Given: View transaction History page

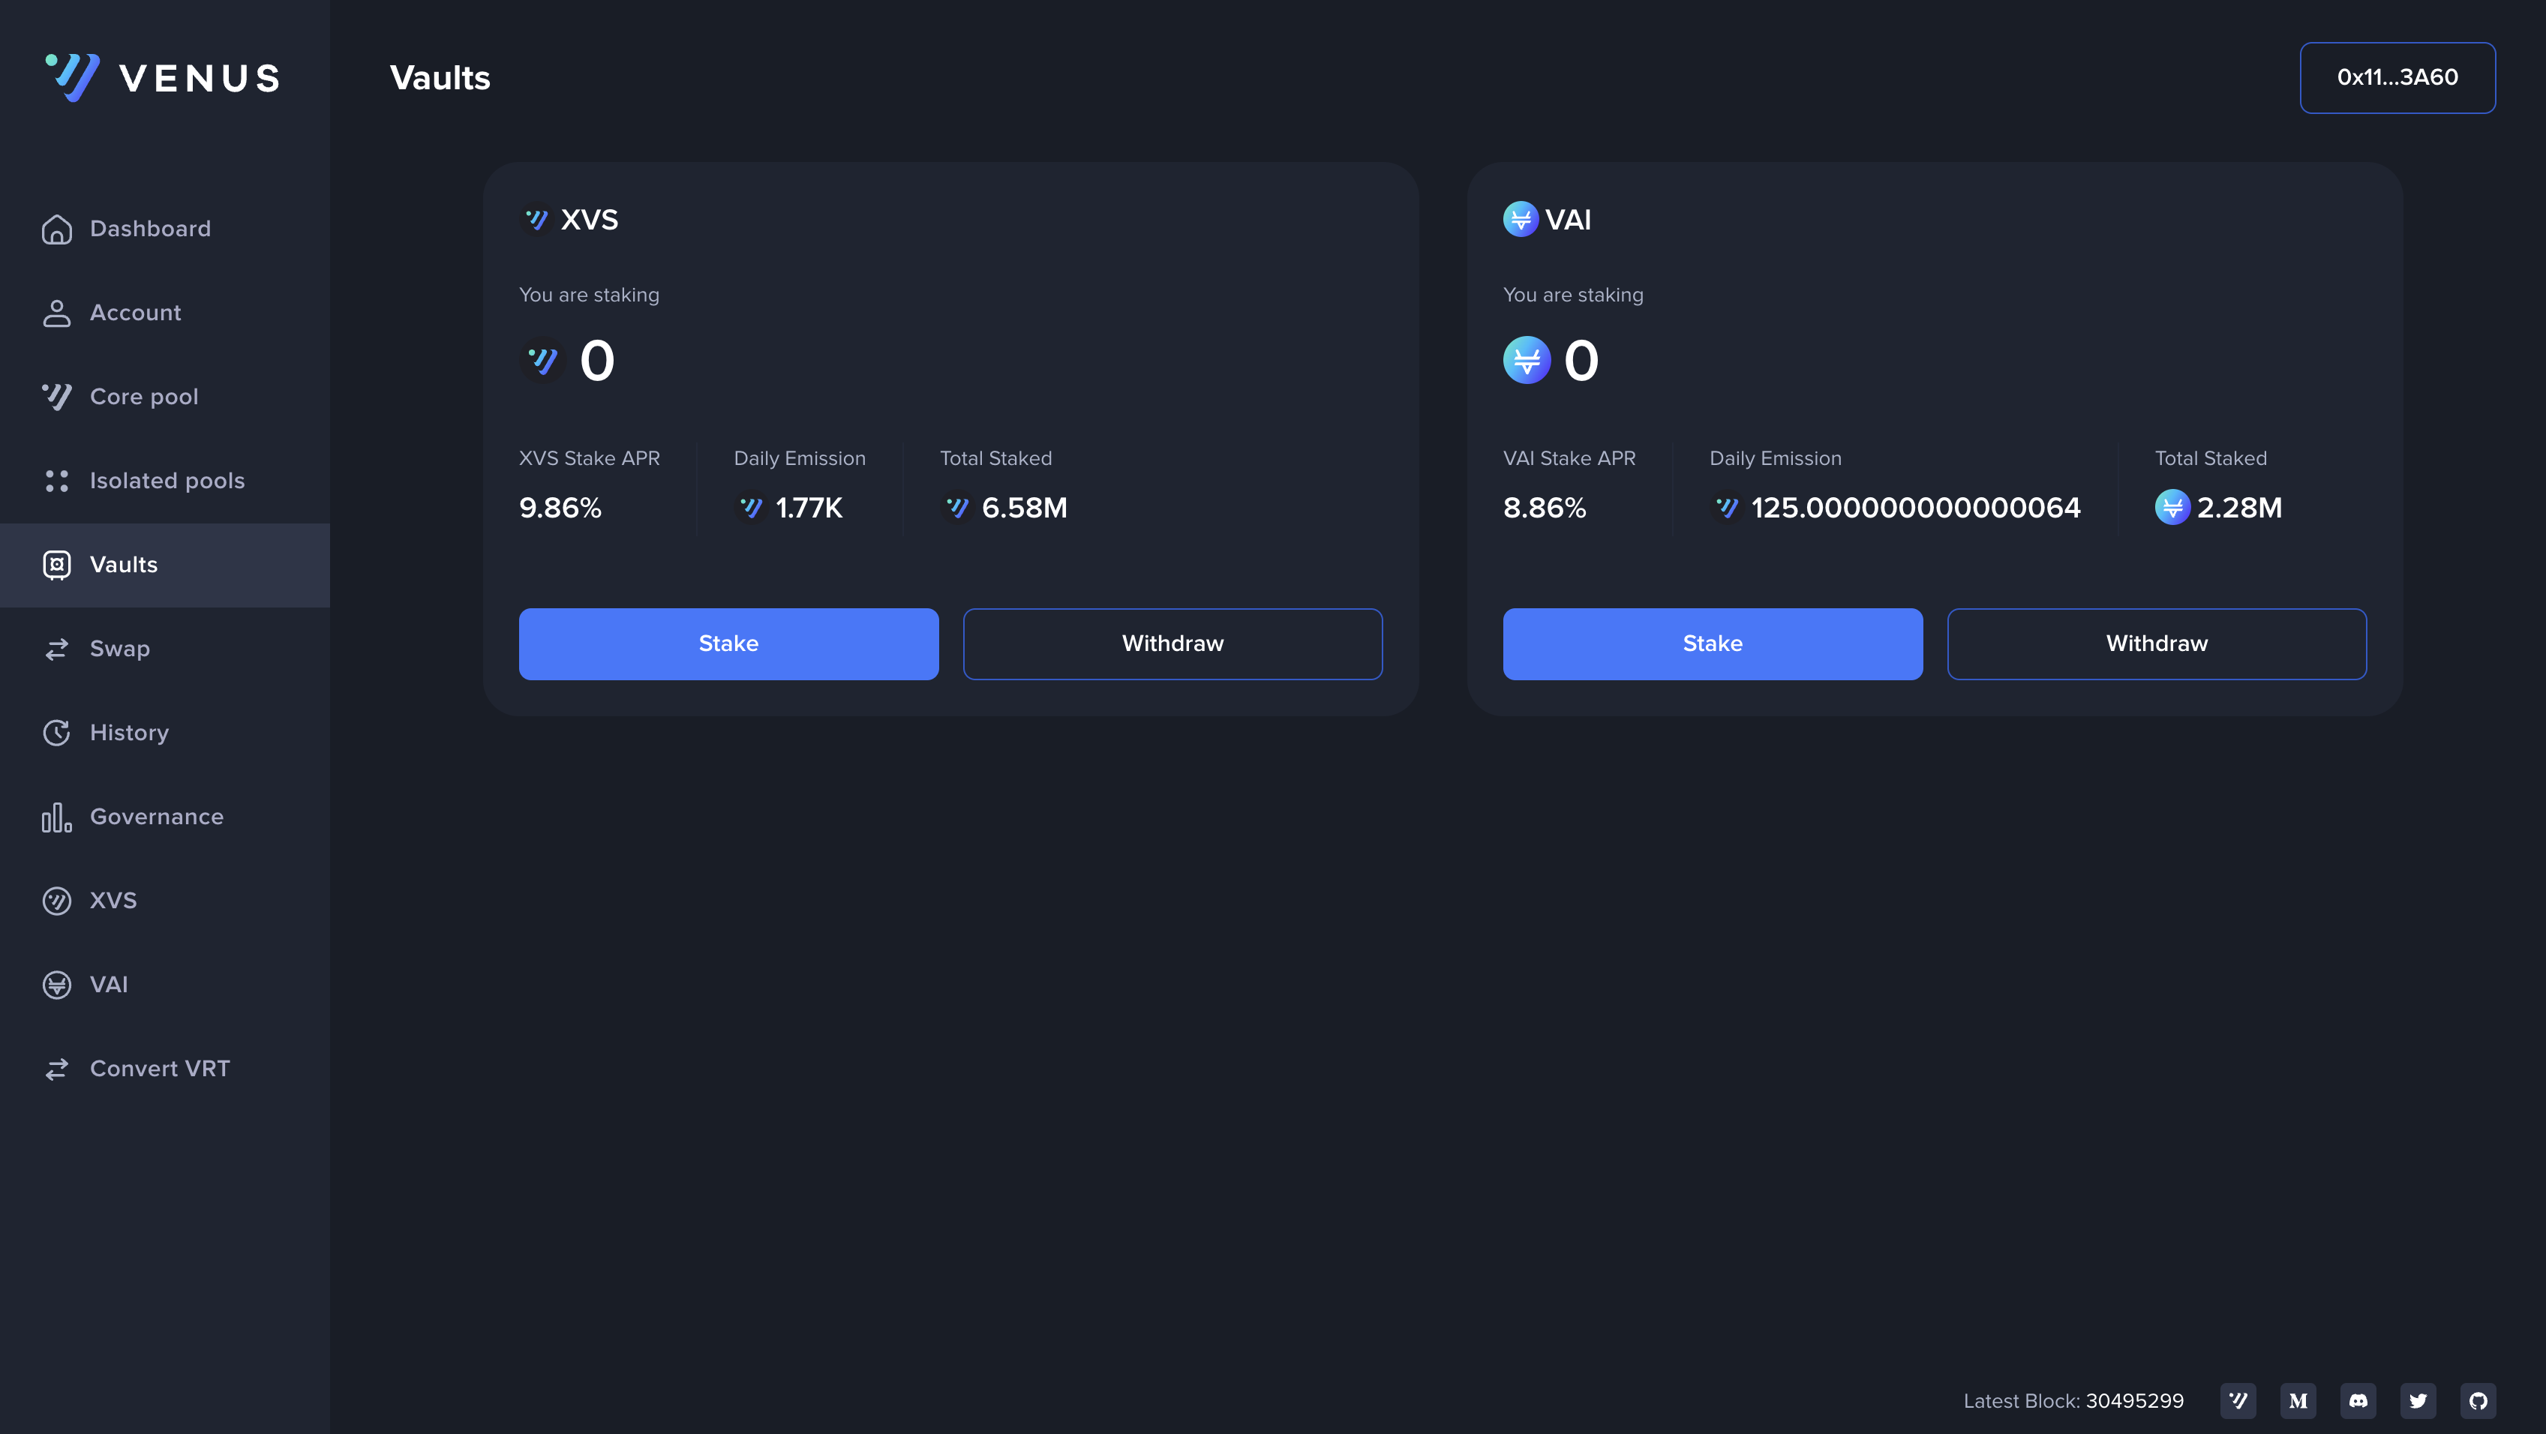Looking at the screenshot, I should (x=128, y=732).
